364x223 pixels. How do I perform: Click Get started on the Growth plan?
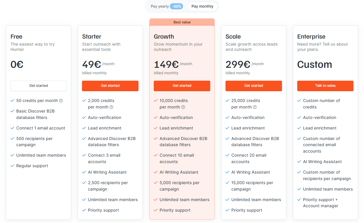click(182, 86)
